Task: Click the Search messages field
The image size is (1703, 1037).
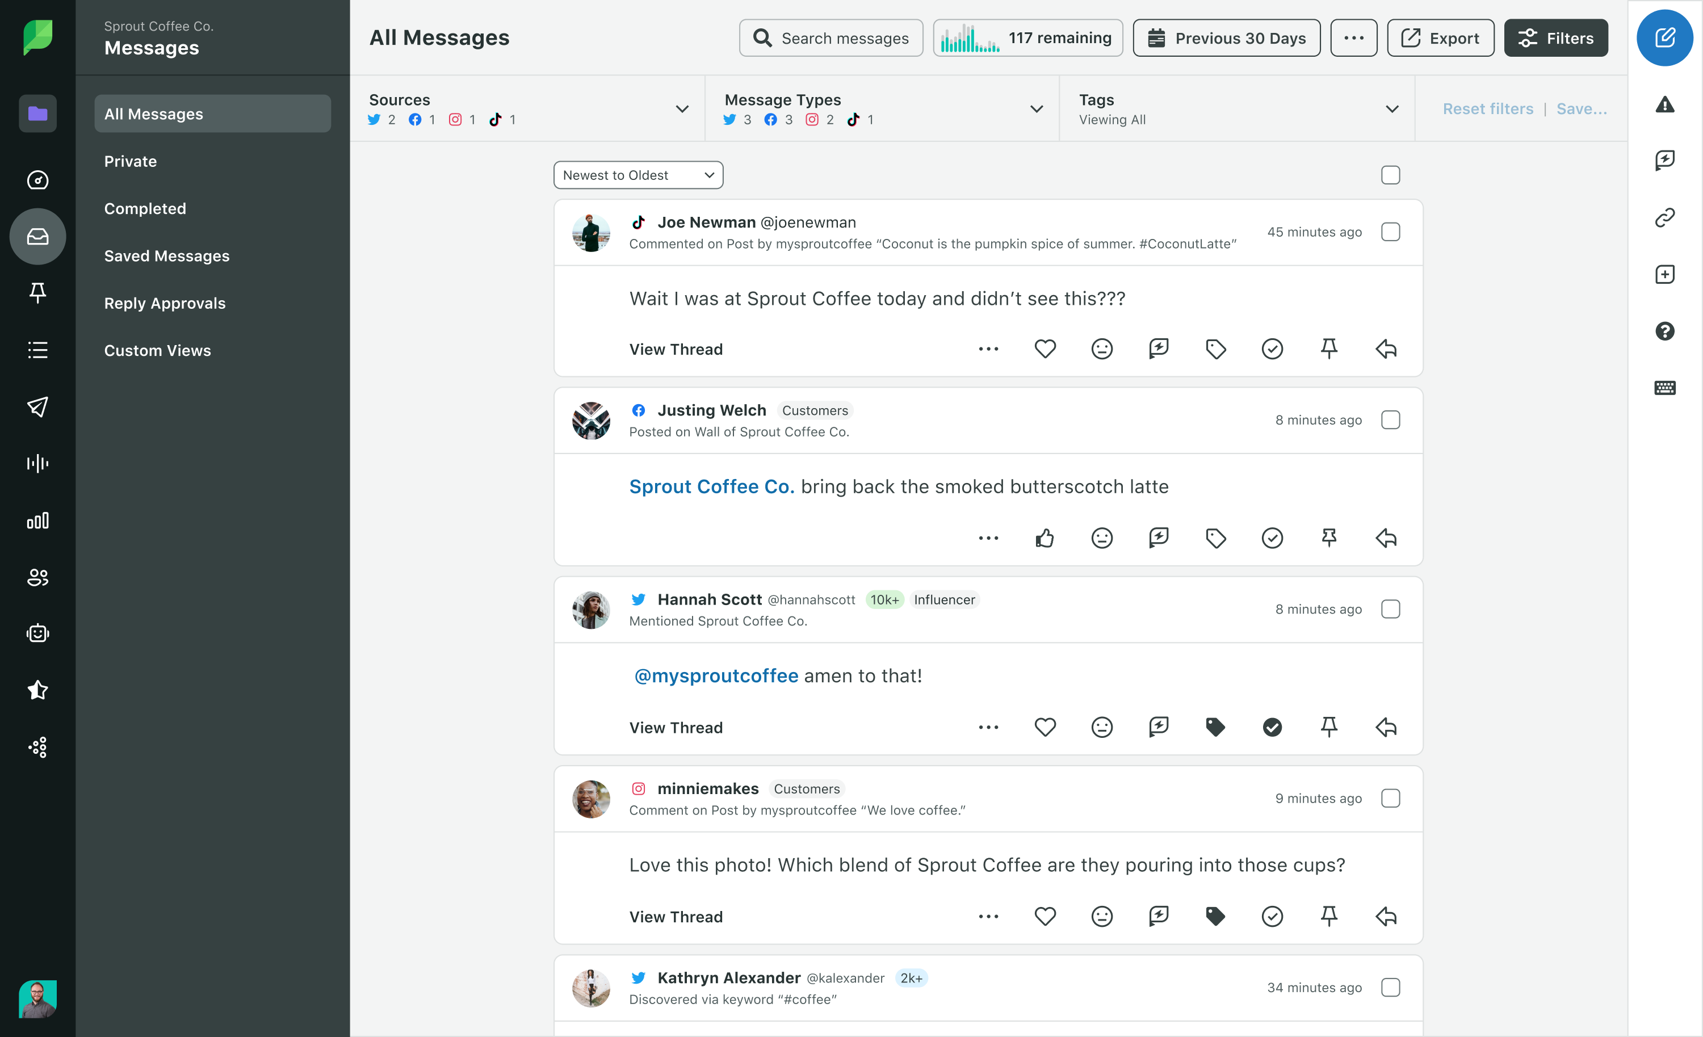Action: [830, 38]
